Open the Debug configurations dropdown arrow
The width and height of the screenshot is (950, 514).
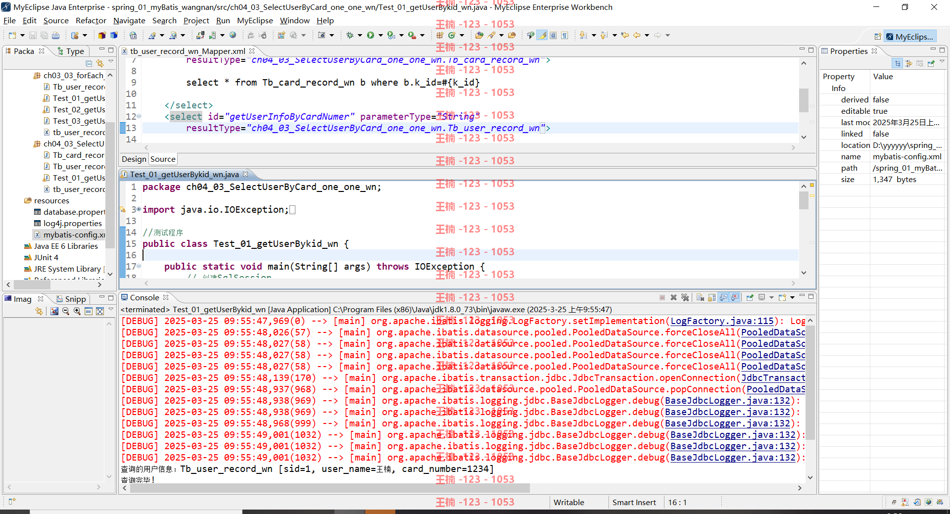360,36
